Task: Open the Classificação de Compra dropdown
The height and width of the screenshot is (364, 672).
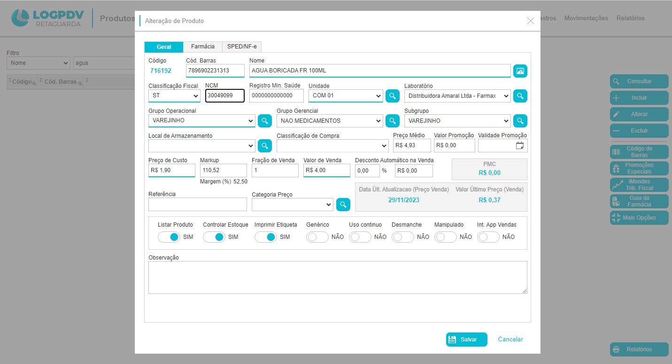Action: click(x=332, y=146)
